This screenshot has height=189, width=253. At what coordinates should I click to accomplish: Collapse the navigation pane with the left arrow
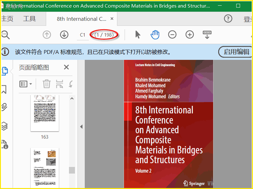click(81, 127)
